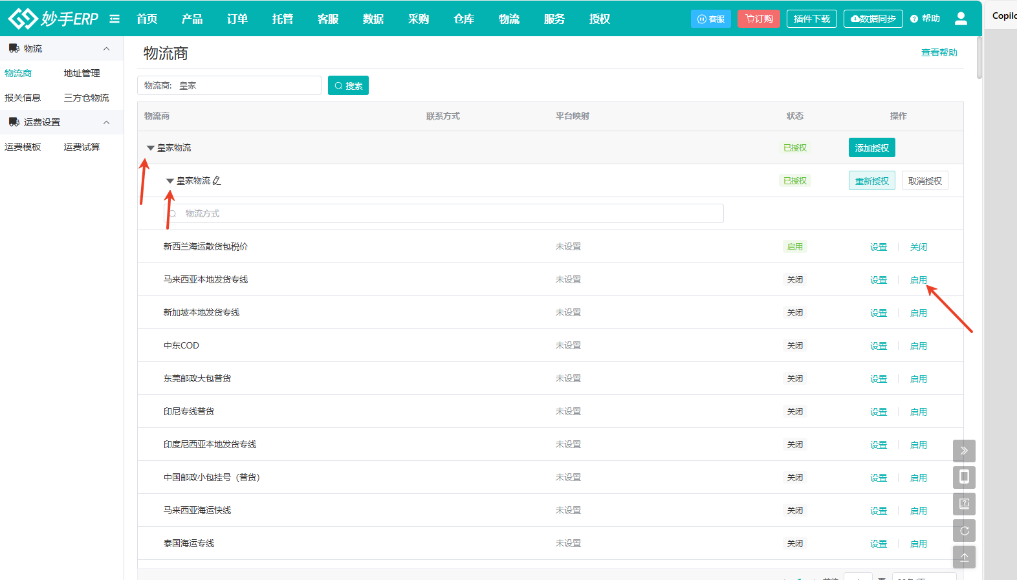Open the 授权 top menu

(600, 19)
